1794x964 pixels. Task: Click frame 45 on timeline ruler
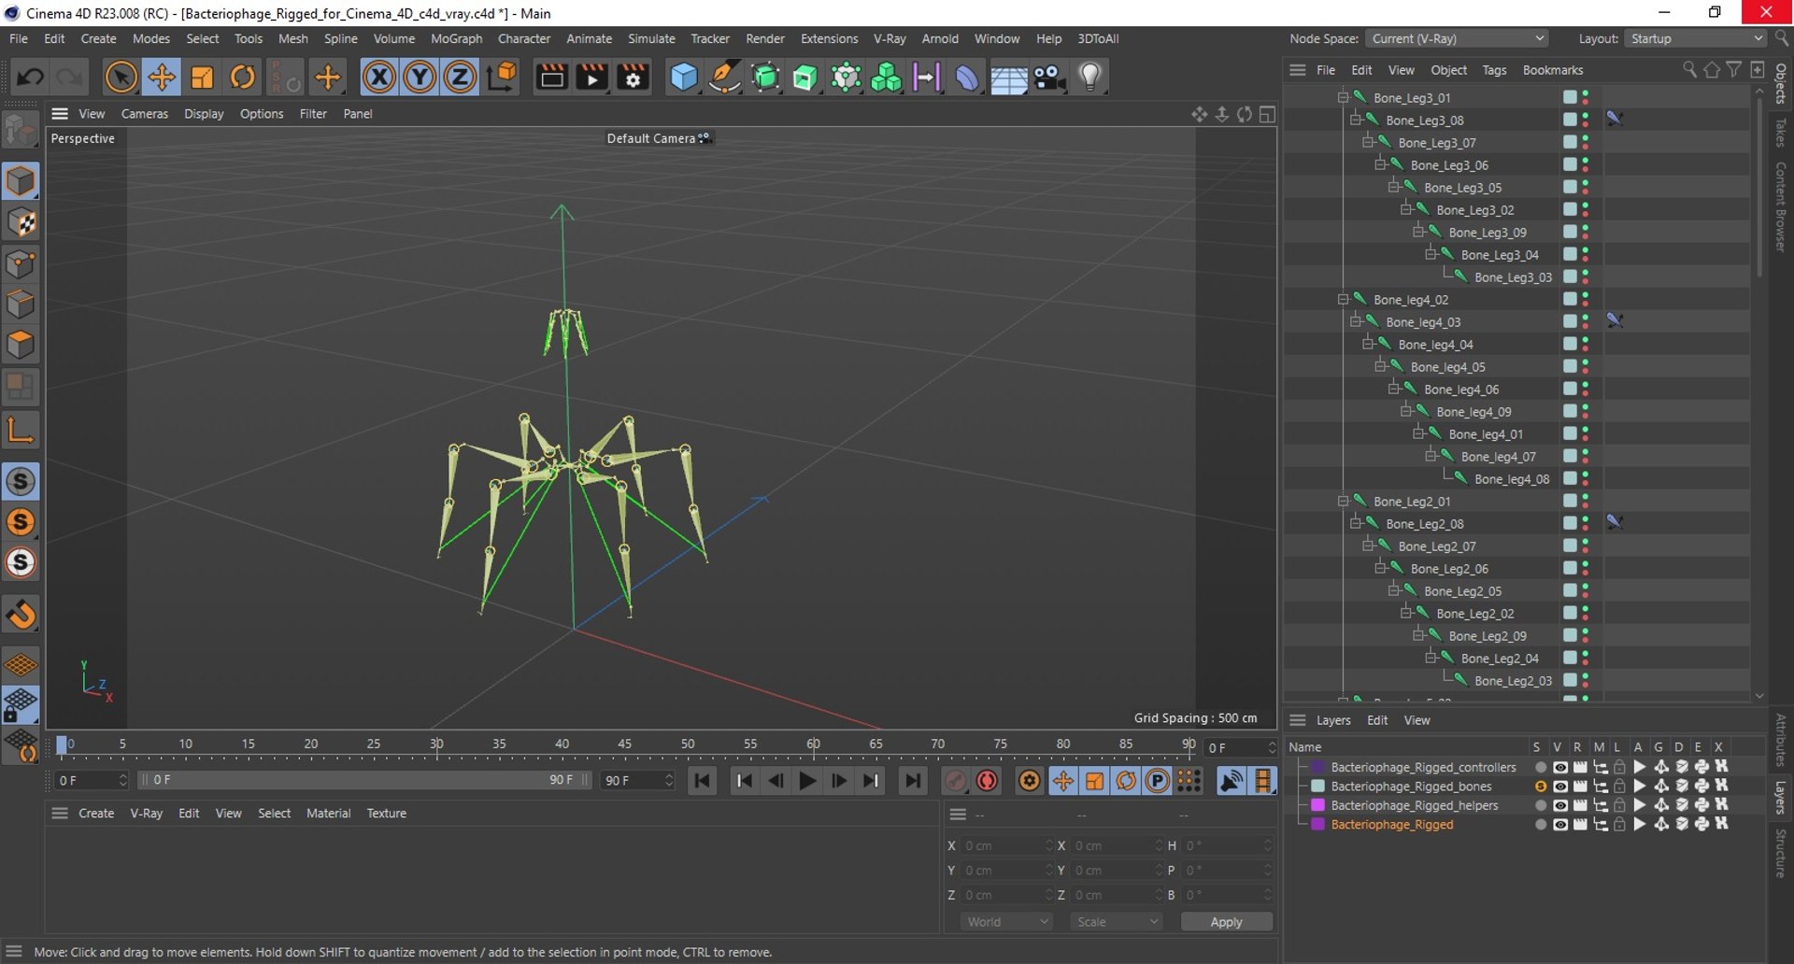624,744
